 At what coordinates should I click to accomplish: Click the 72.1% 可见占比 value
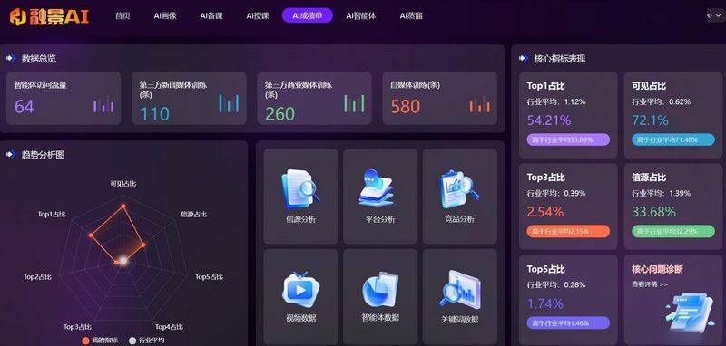[x=650, y=120]
